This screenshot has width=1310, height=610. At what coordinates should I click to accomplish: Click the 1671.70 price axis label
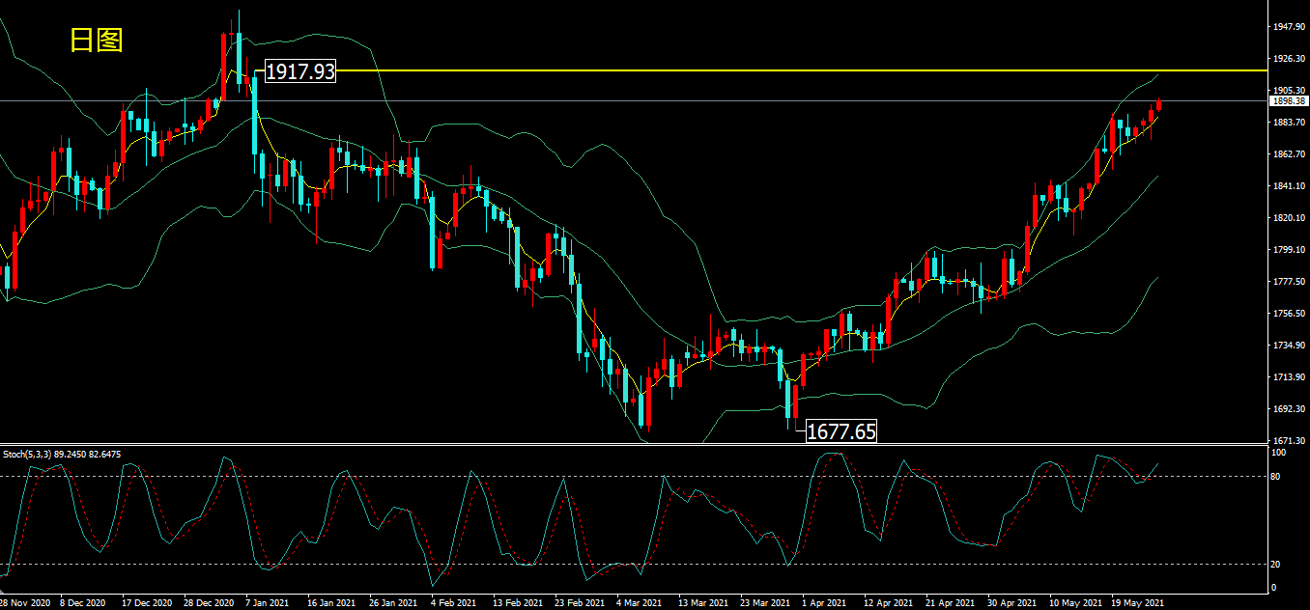(1290, 440)
